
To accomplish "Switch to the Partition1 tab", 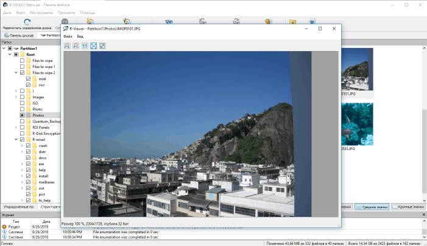I will [x=51, y=35].
